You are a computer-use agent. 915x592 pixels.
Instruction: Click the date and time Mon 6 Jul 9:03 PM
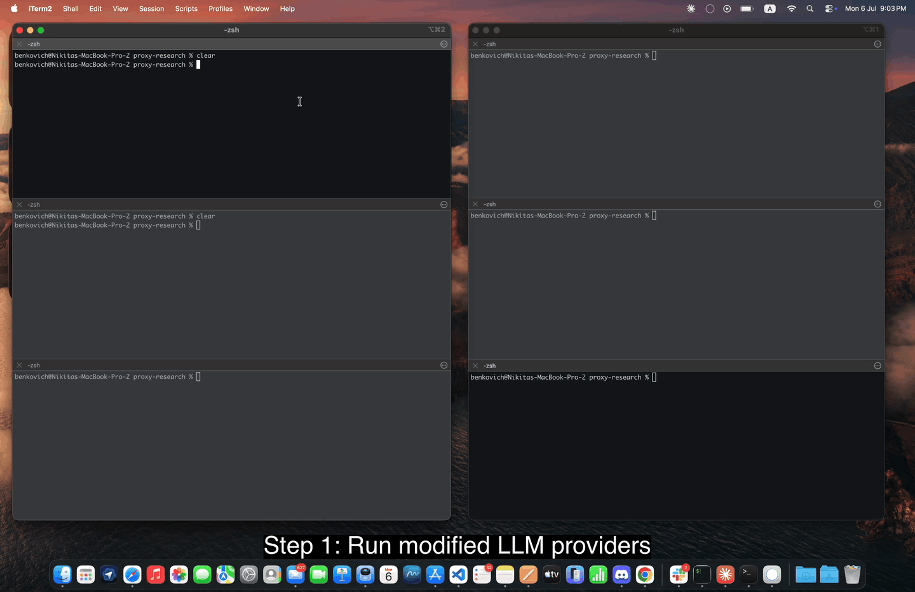click(x=876, y=9)
